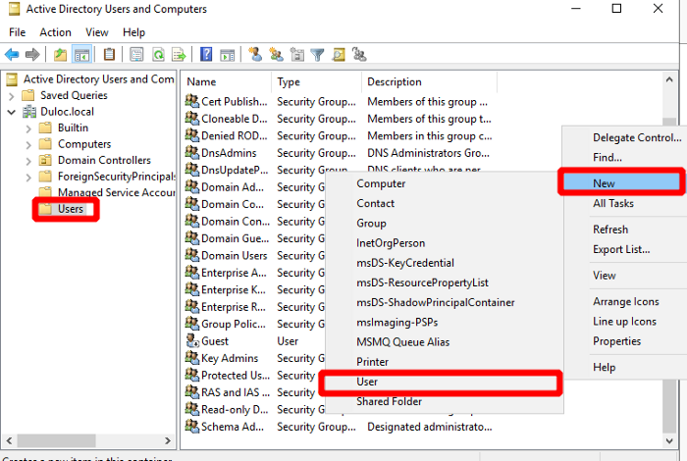Choose Computer in New submenu
687x461 pixels.
[381, 183]
